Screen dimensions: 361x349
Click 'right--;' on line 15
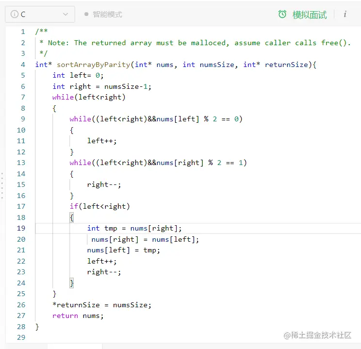[x=104, y=184]
